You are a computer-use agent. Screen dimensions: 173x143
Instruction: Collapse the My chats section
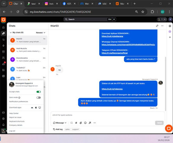pyautogui.click(x=11, y=33)
